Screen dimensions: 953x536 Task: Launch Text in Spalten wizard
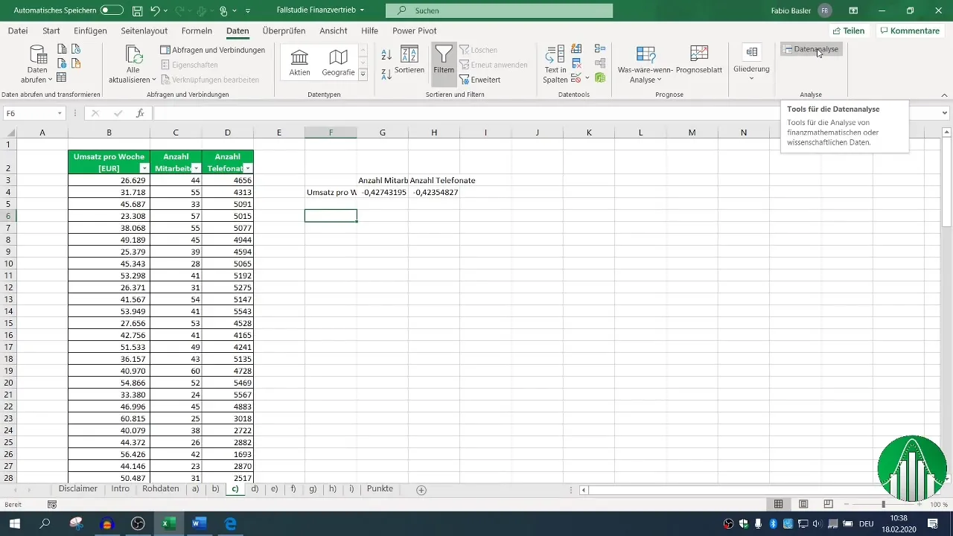click(555, 65)
